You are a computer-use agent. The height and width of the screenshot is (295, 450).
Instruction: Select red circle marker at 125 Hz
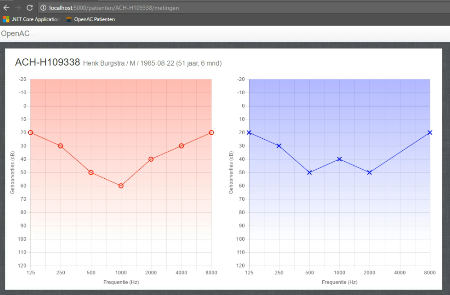[x=31, y=132]
